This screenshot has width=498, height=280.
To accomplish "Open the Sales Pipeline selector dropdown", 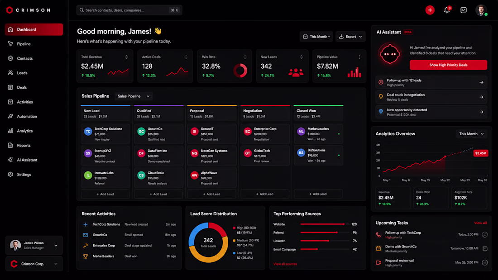I will point(134,96).
